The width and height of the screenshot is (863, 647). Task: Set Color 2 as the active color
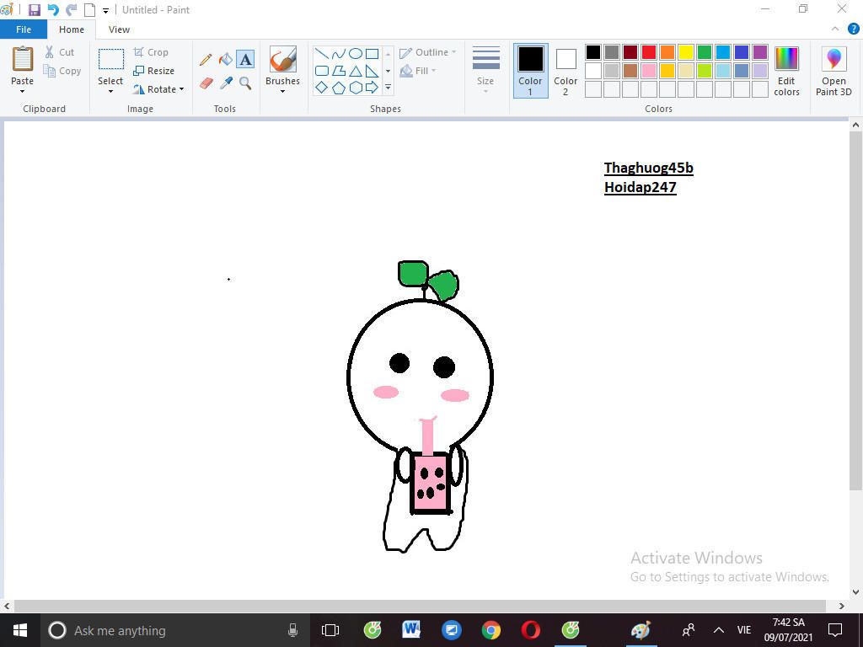(566, 71)
